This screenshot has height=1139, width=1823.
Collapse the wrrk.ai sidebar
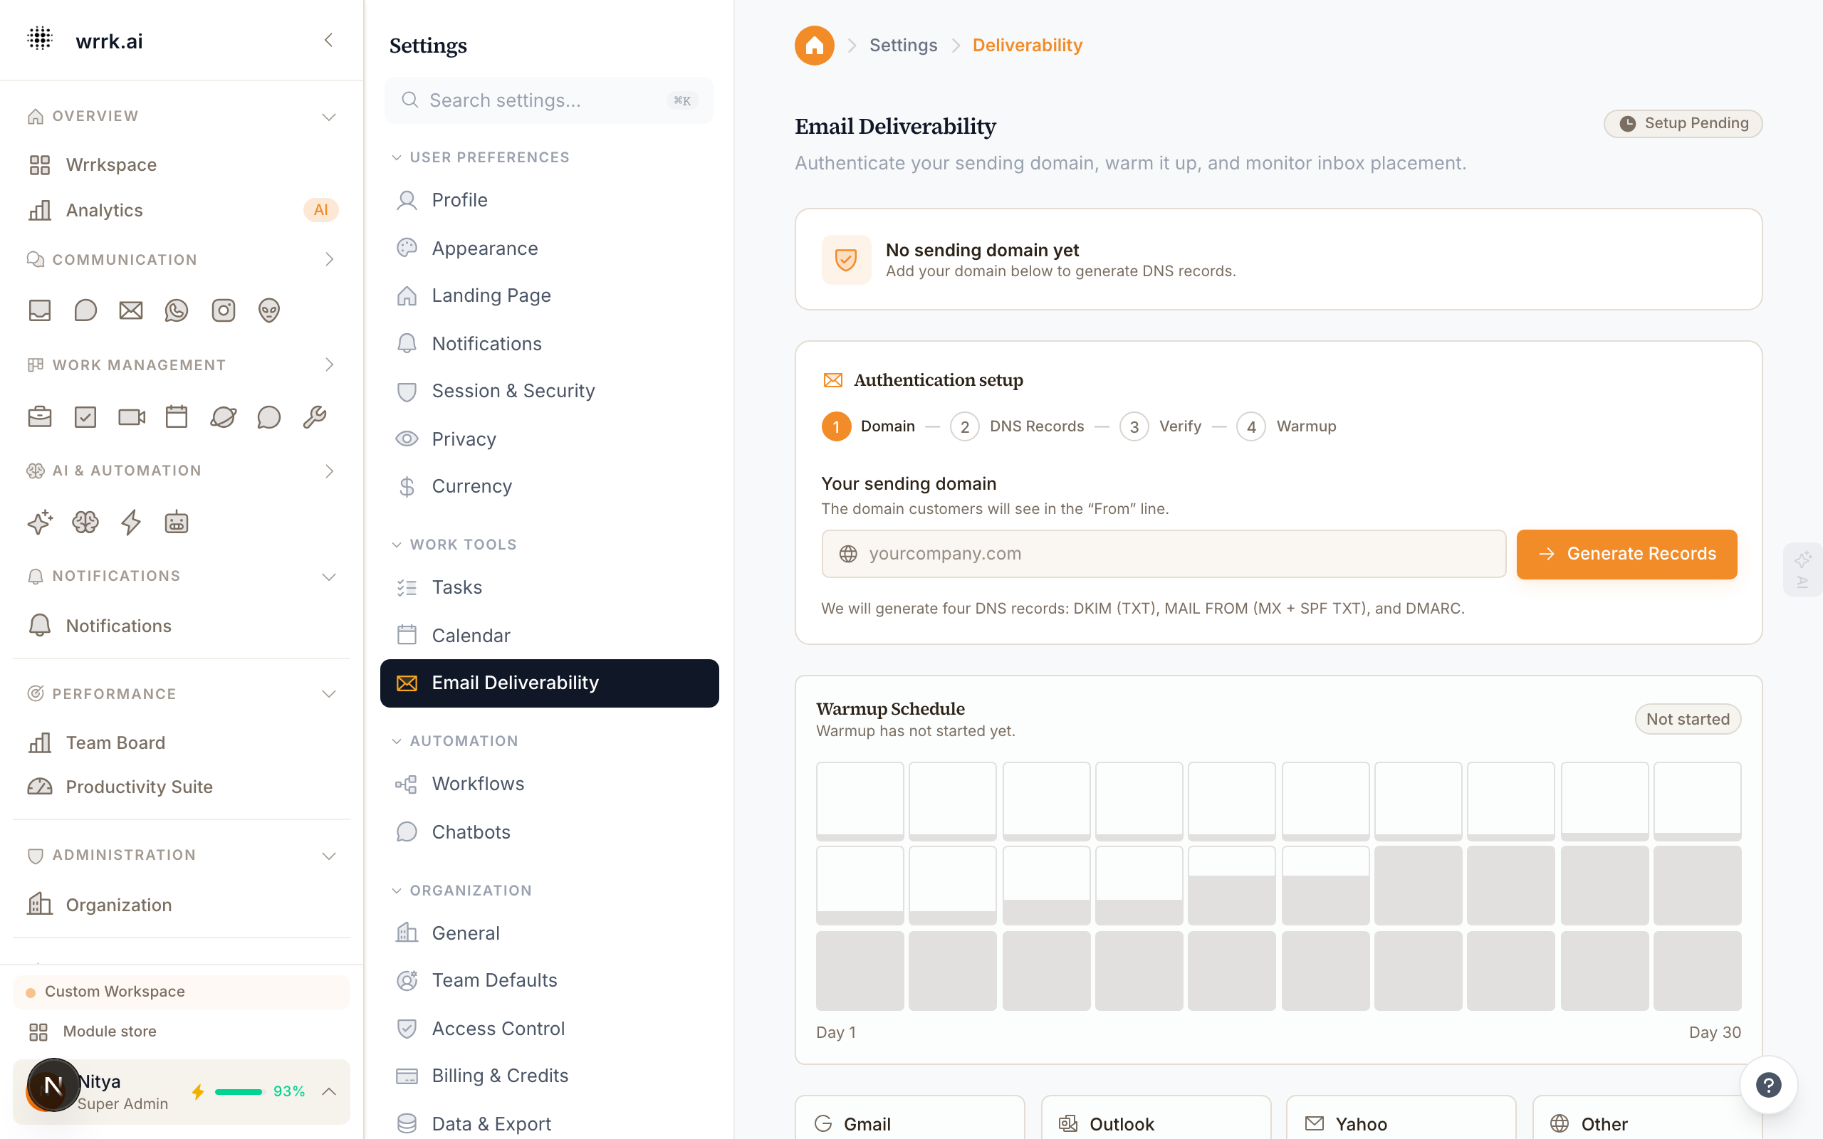tap(328, 40)
